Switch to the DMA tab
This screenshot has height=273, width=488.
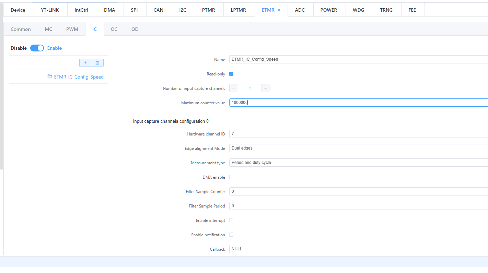[x=109, y=10]
